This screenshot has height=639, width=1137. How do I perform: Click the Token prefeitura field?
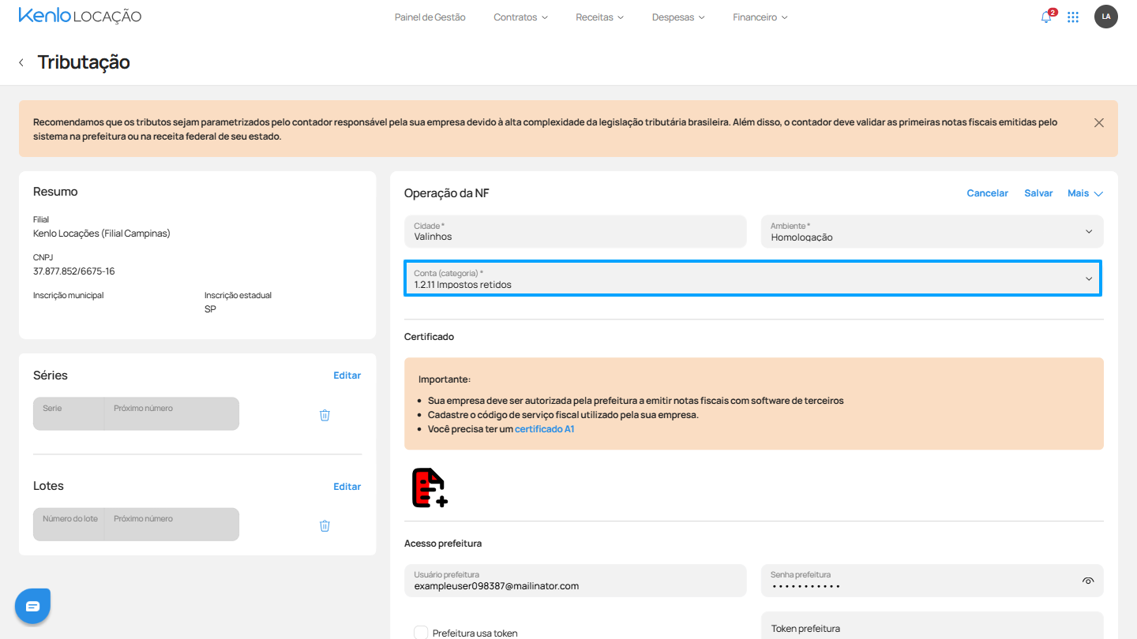932,626
